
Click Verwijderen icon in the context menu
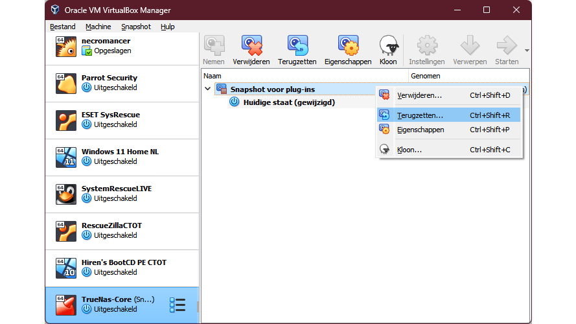[385, 95]
